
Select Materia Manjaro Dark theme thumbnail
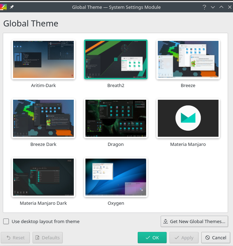[43, 177]
